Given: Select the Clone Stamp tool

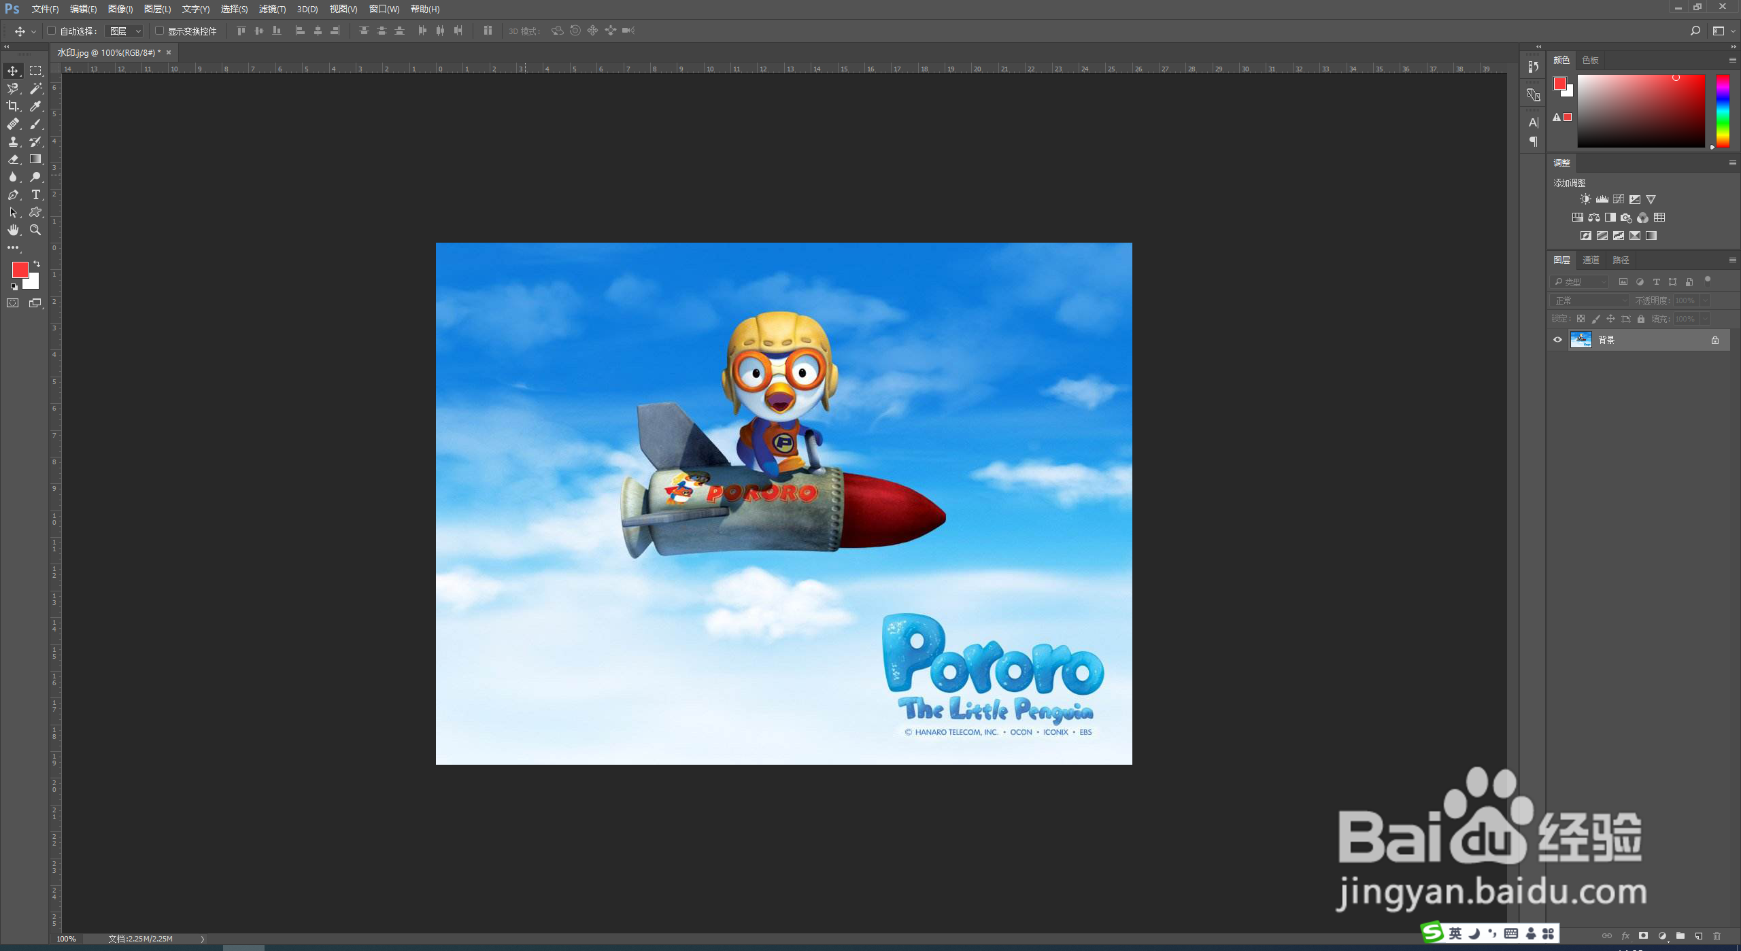Looking at the screenshot, I should (12, 141).
